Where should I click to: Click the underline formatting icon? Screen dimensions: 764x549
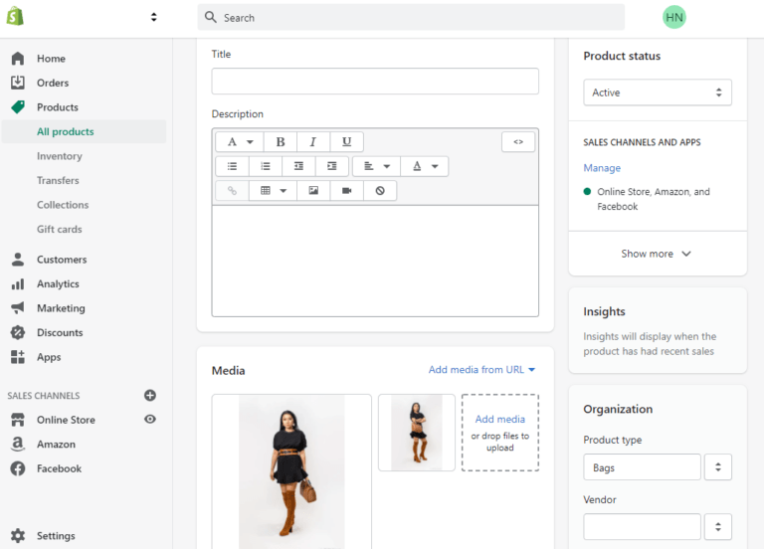pyautogui.click(x=346, y=142)
